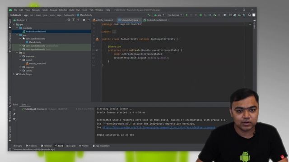
Task: Click the Sync Project with Gradle Files icon
Action: point(235,15)
